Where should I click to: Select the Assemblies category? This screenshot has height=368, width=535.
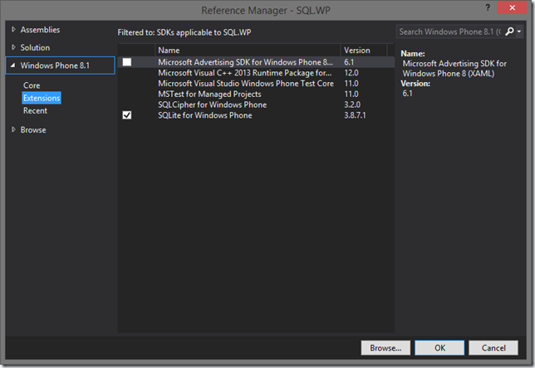click(40, 30)
